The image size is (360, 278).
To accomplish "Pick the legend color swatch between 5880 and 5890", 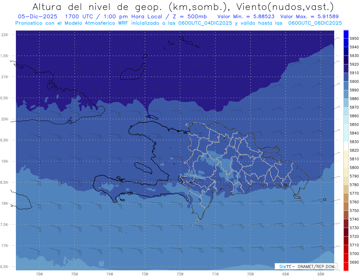I will pyautogui.click(x=346, y=94).
